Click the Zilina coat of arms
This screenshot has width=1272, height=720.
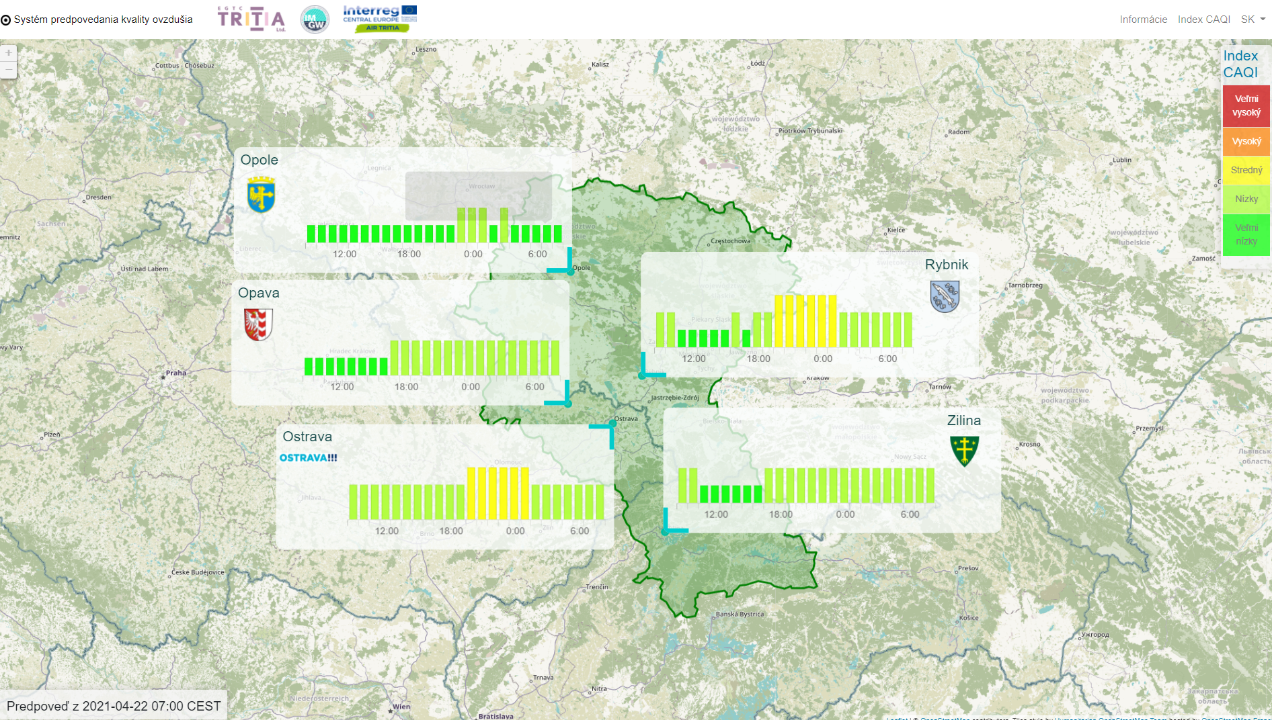click(964, 451)
